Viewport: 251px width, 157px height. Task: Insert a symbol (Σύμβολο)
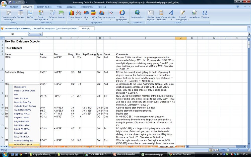[x=205, y=15]
